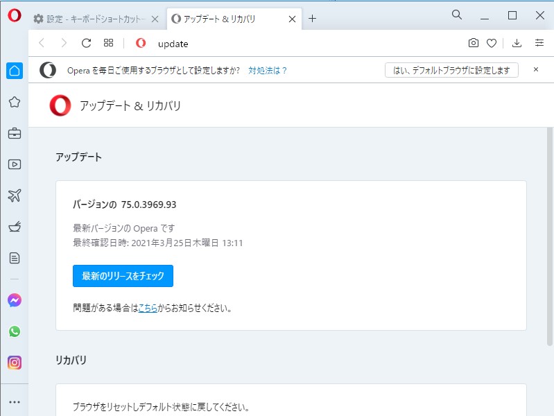Go to the Opera home sidebar icon
Screen dimensions: 554x416
tap(15, 71)
